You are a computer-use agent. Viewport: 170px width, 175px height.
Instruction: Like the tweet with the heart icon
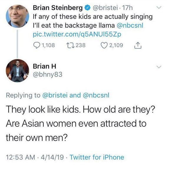tap(104, 45)
